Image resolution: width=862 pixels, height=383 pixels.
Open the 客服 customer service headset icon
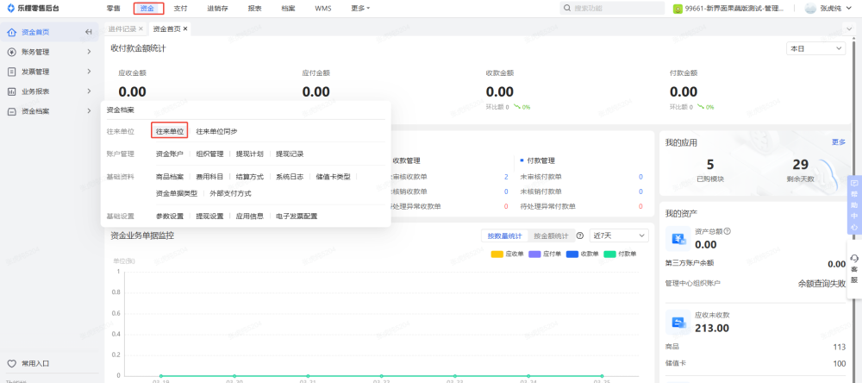pos(853,258)
